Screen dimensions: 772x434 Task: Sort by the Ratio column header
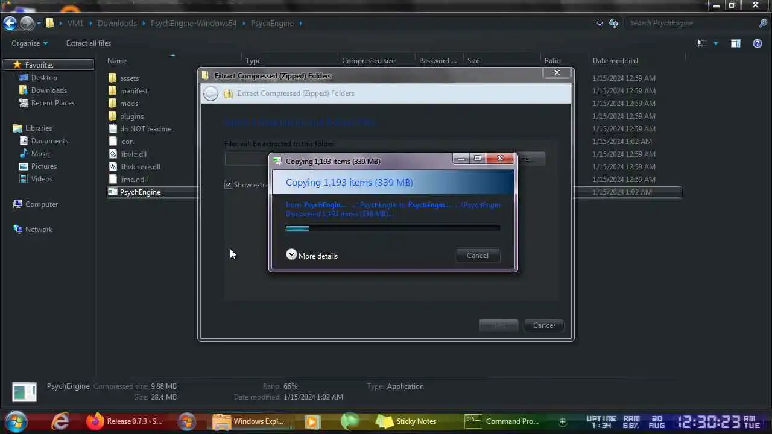552,60
